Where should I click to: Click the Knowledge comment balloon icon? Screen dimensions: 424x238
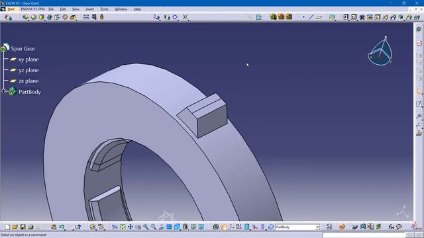399,227
